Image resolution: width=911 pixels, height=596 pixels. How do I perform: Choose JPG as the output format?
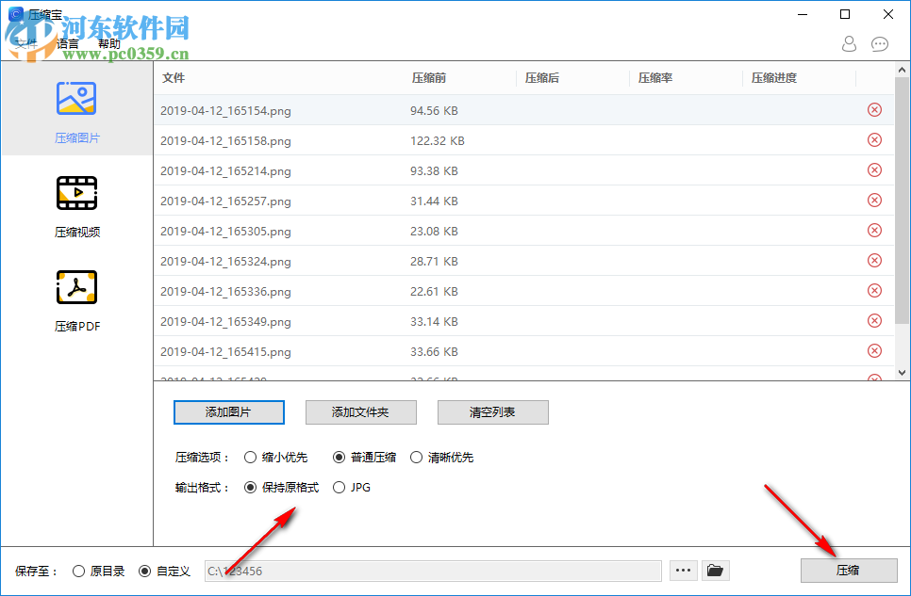[x=338, y=487]
